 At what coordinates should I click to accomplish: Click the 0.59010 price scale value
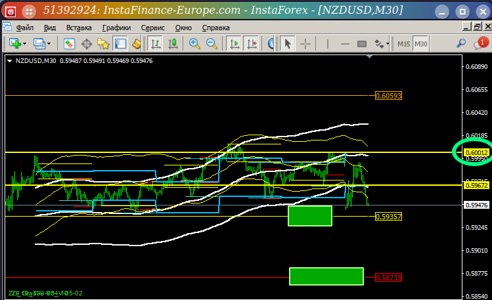pos(477,250)
